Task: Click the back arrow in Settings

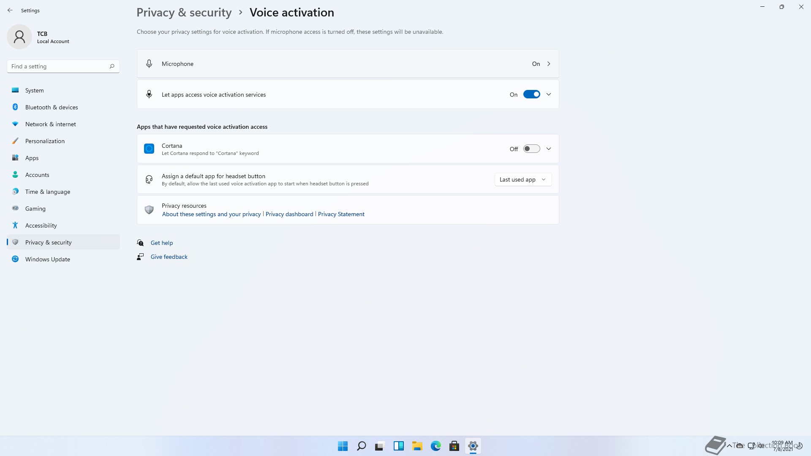Action: (10, 10)
